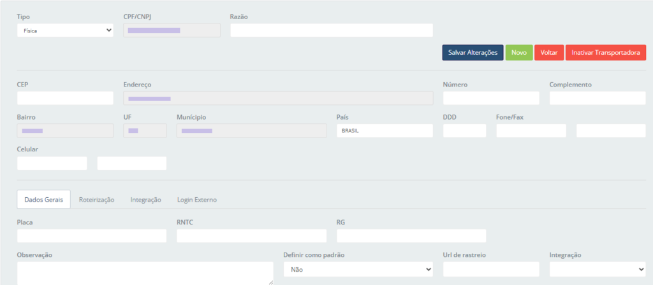
Task: Click the Número input field
Action: point(490,98)
